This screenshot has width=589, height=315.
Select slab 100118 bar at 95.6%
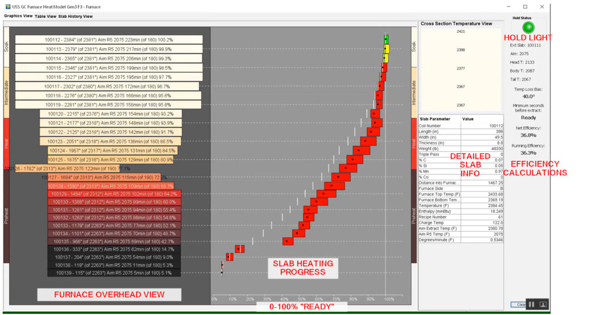pos(108,96)
